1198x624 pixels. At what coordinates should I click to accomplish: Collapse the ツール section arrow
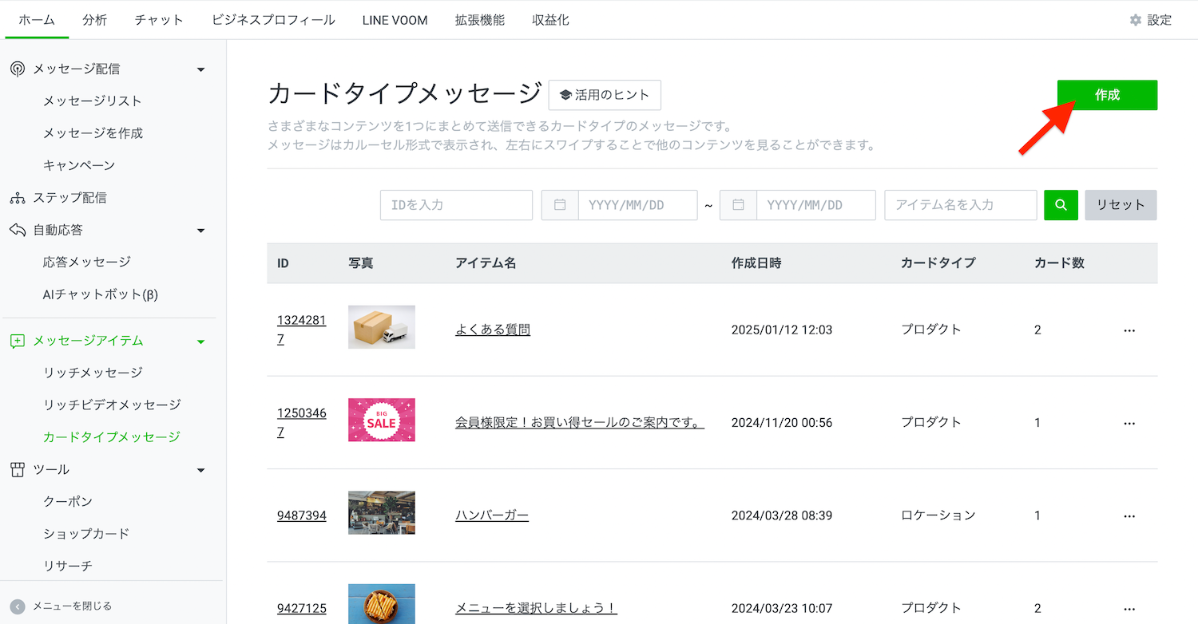[200, 470]
